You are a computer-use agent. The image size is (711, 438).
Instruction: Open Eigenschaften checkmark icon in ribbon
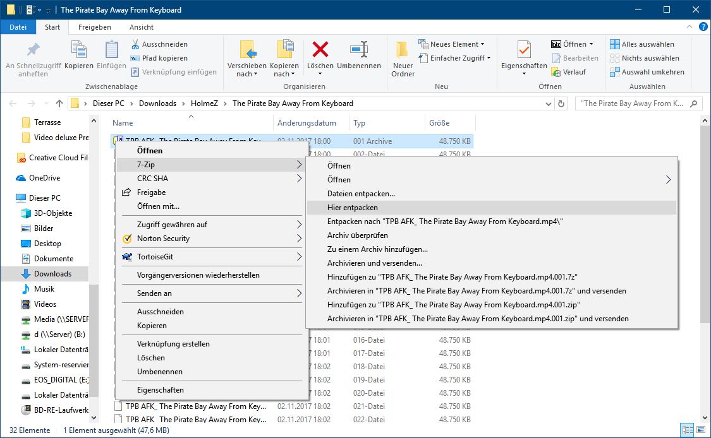524,49
